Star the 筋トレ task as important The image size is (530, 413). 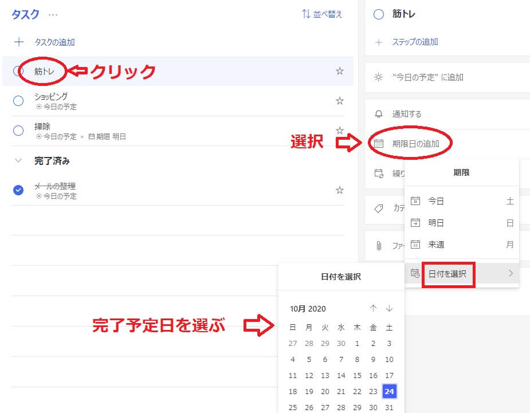coord(340,71)
